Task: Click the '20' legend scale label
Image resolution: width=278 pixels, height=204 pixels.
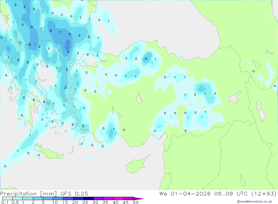Action: (75, 202)
